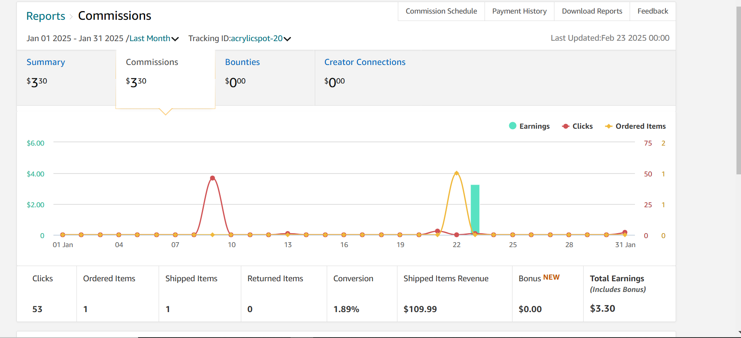Click the Returned Items column header
Viewport: 741px width, 338px height.
275,278
